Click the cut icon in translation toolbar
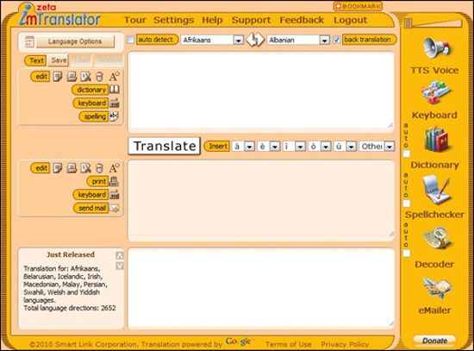 [85, 167]
